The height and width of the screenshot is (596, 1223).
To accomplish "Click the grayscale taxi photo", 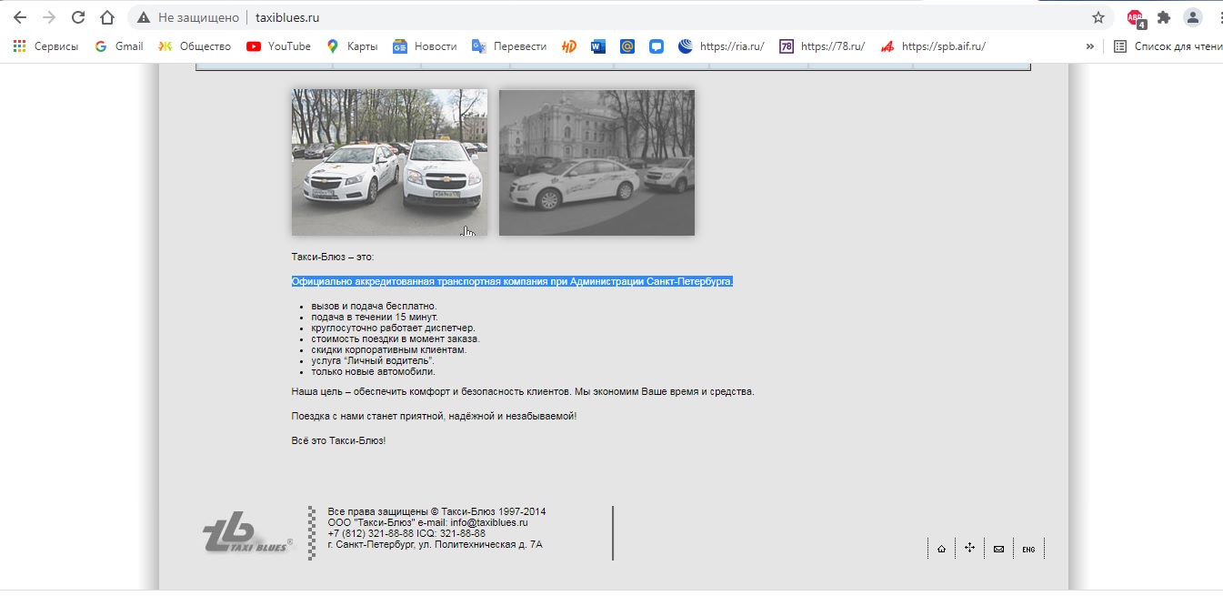I will pyautogui.click(x=596, y=162).
